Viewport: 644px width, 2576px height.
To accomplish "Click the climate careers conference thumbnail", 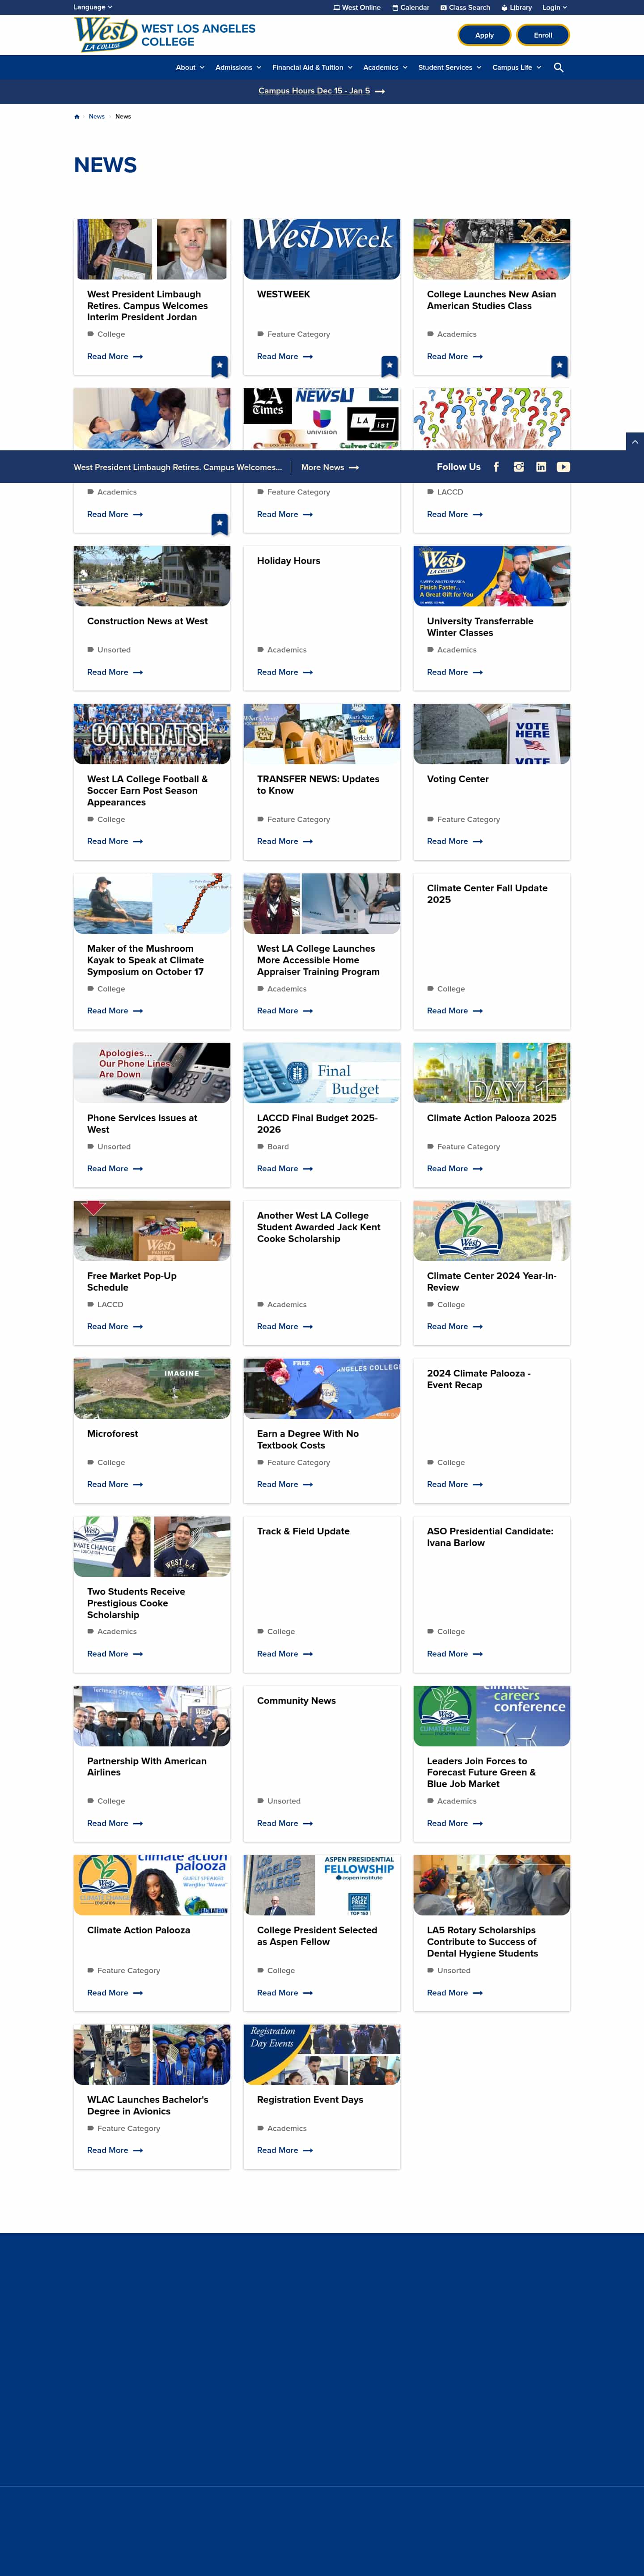I will tap(492, 1717).
